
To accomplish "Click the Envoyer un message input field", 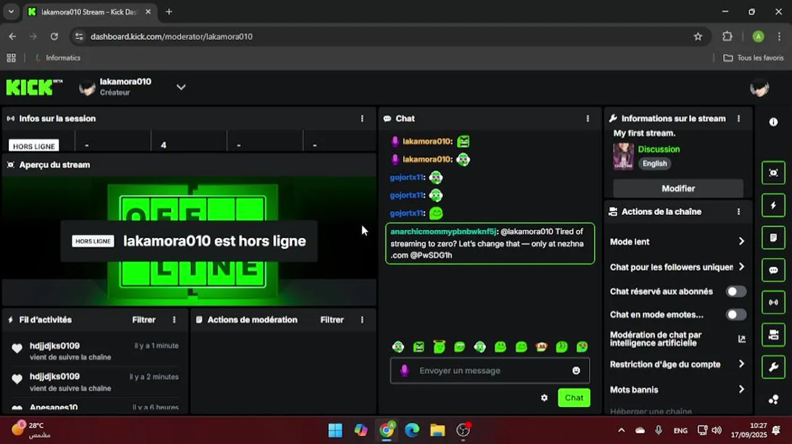I will [490, 371].
